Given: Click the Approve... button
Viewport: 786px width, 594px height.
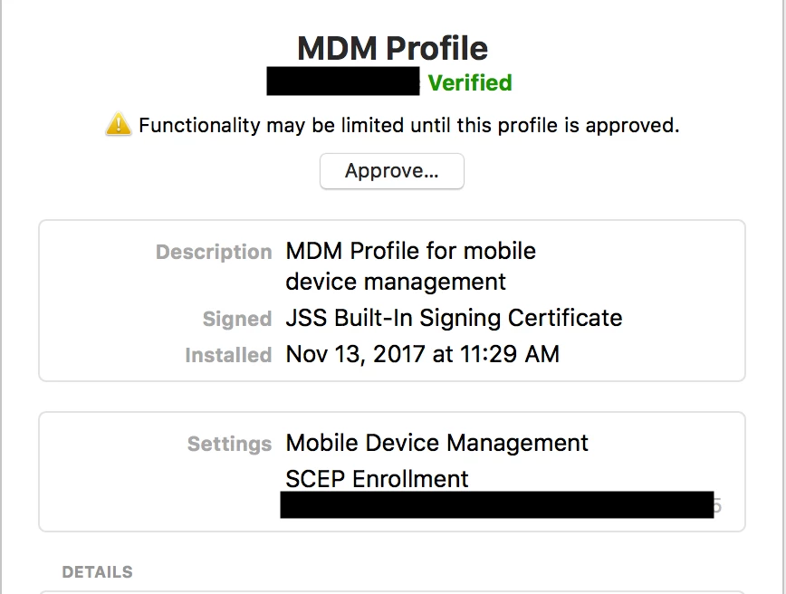Looking at the screenshot, I should click(392, 171).
